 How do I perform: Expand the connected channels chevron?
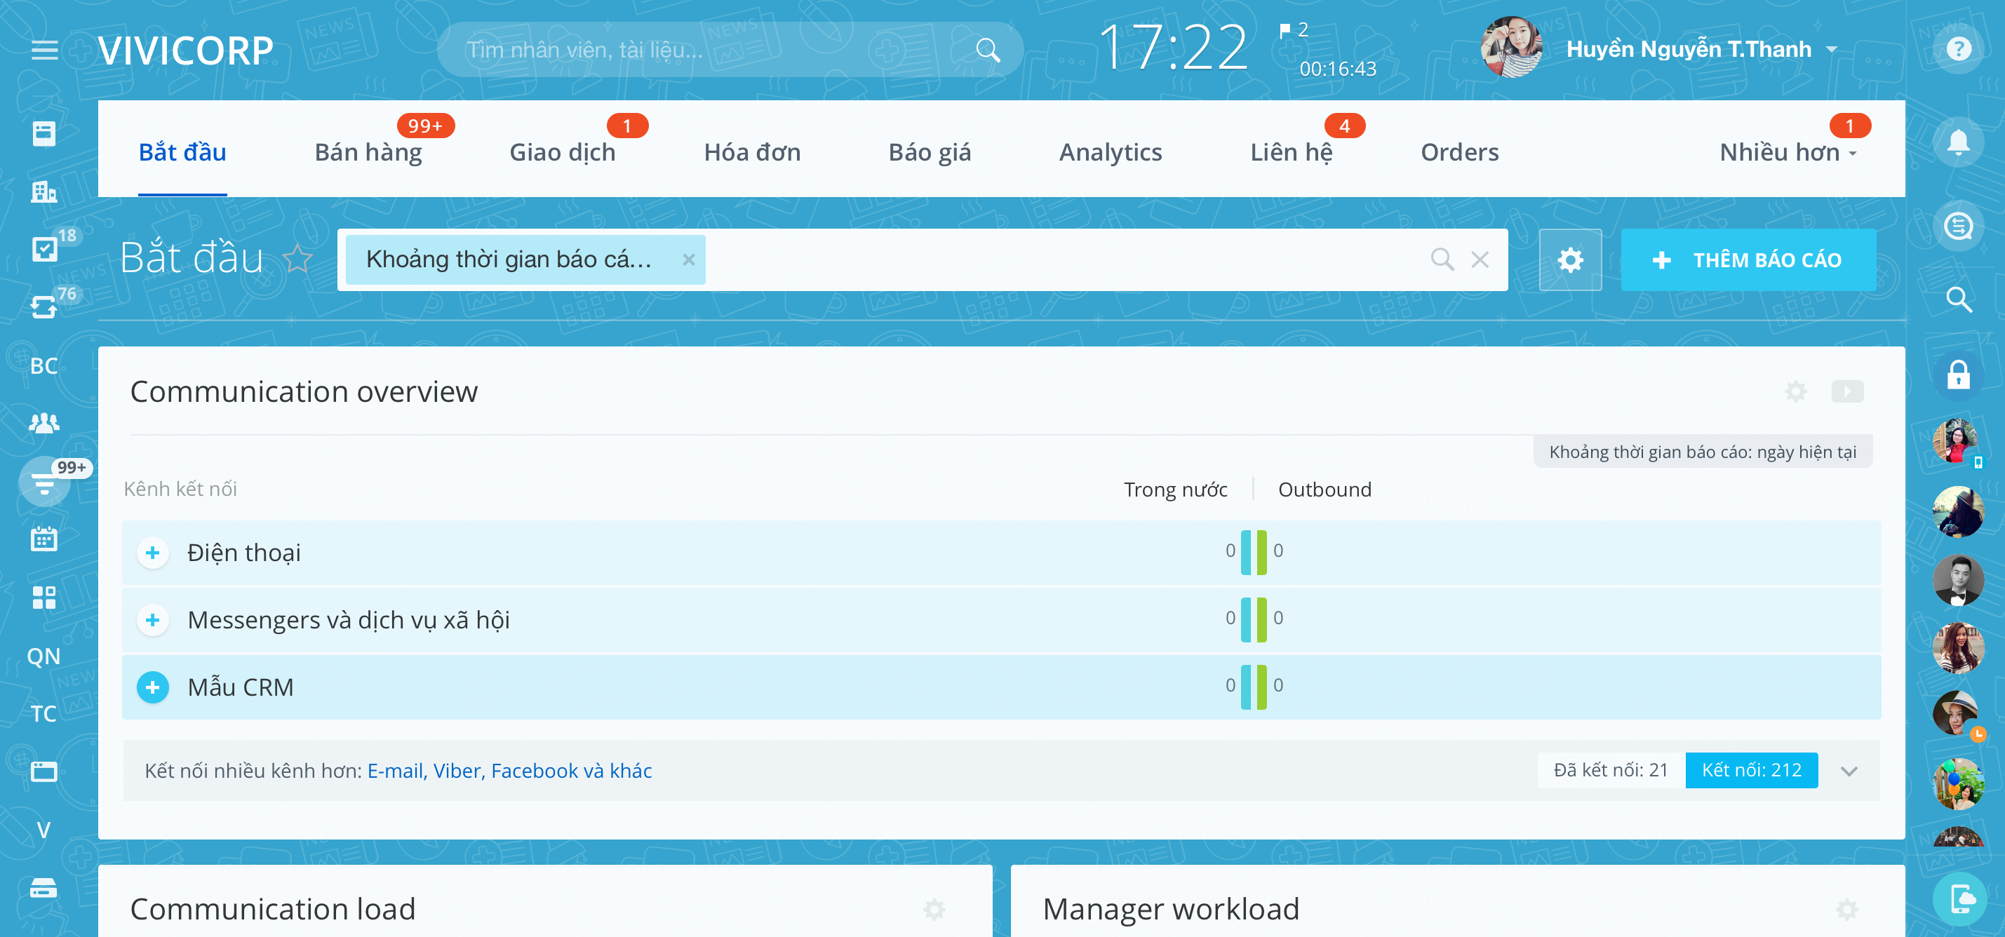1849,771
